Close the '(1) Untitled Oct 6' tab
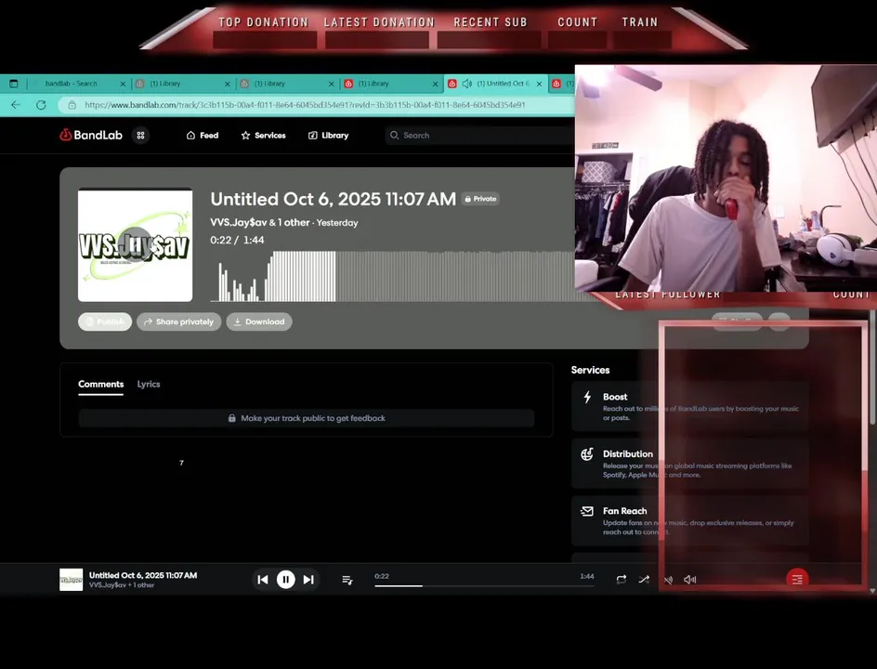Image resolution: width=877 pixels, height=669 pixels. pyautogui.click(x=539, y=84)
